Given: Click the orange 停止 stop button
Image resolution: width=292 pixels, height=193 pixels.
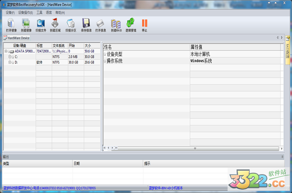Looking at the screenshot, I should click(x=145, y=25).
